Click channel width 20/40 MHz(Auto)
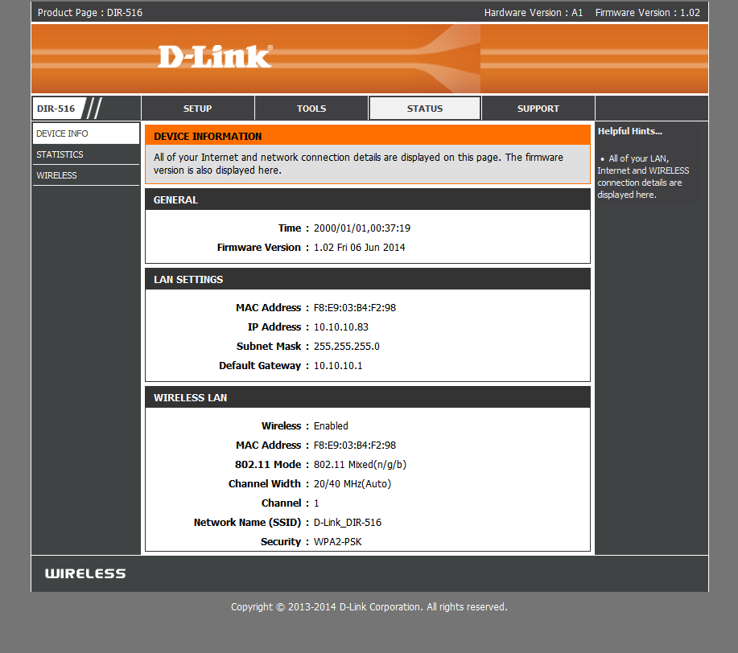Screen dimensions: 738x653 point(352,483)
